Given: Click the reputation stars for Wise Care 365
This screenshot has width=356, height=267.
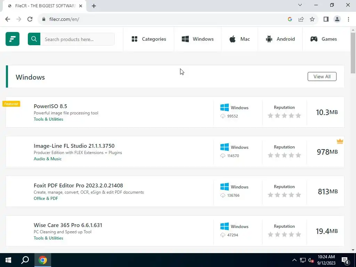Looking at the screenshot, I should click(284, 235).
